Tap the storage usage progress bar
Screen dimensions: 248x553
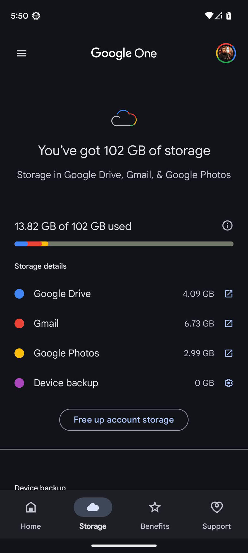(x=124, y=244)
